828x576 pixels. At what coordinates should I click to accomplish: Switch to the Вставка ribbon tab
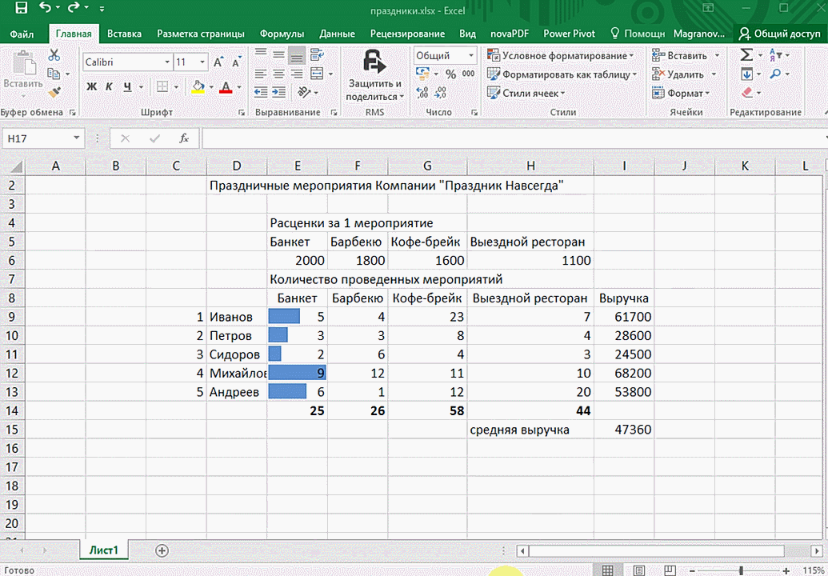[x=124, y=34]
